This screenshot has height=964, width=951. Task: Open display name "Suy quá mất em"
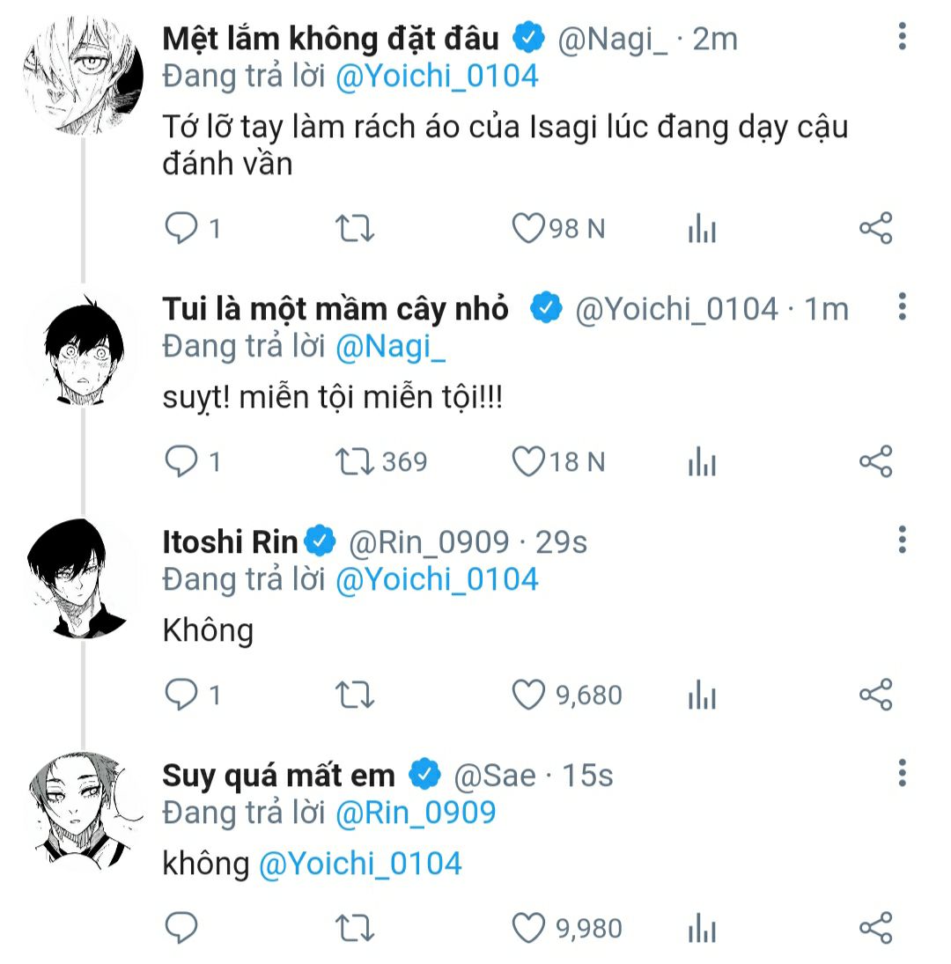(x=278, y=775)
